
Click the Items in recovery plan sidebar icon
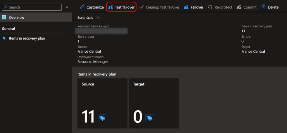tap(4, 38)
